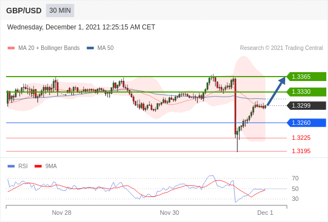Toggle the RSI legend label
The image size is (328, 222).
(x=23, y=167)
